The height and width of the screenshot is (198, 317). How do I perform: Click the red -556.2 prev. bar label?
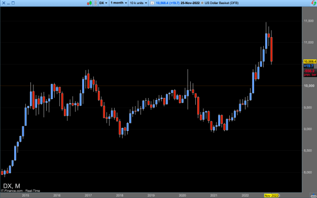pos(310,73)
